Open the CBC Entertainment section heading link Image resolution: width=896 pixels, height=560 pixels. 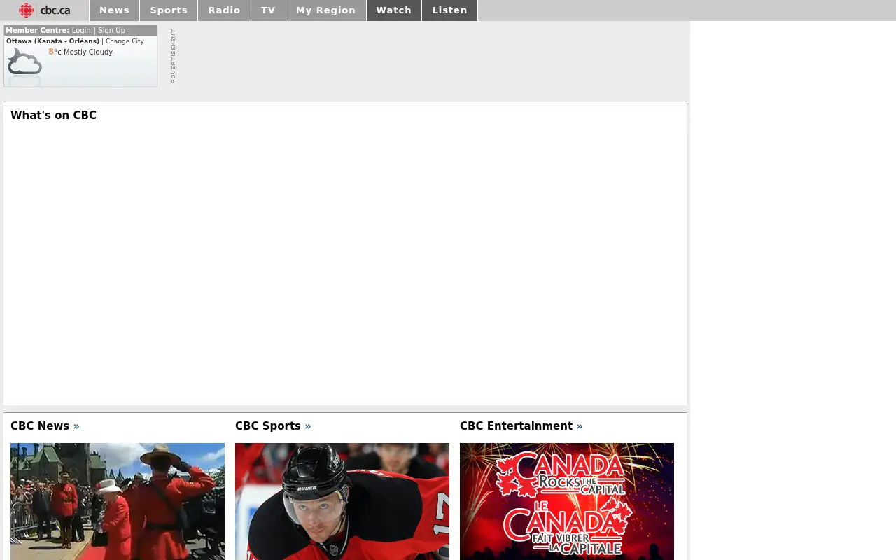521,426
